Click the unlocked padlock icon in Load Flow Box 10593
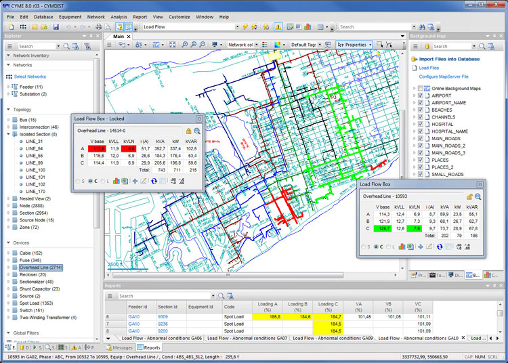Screen dimensions: 508x363 click(x=469, y=196)
